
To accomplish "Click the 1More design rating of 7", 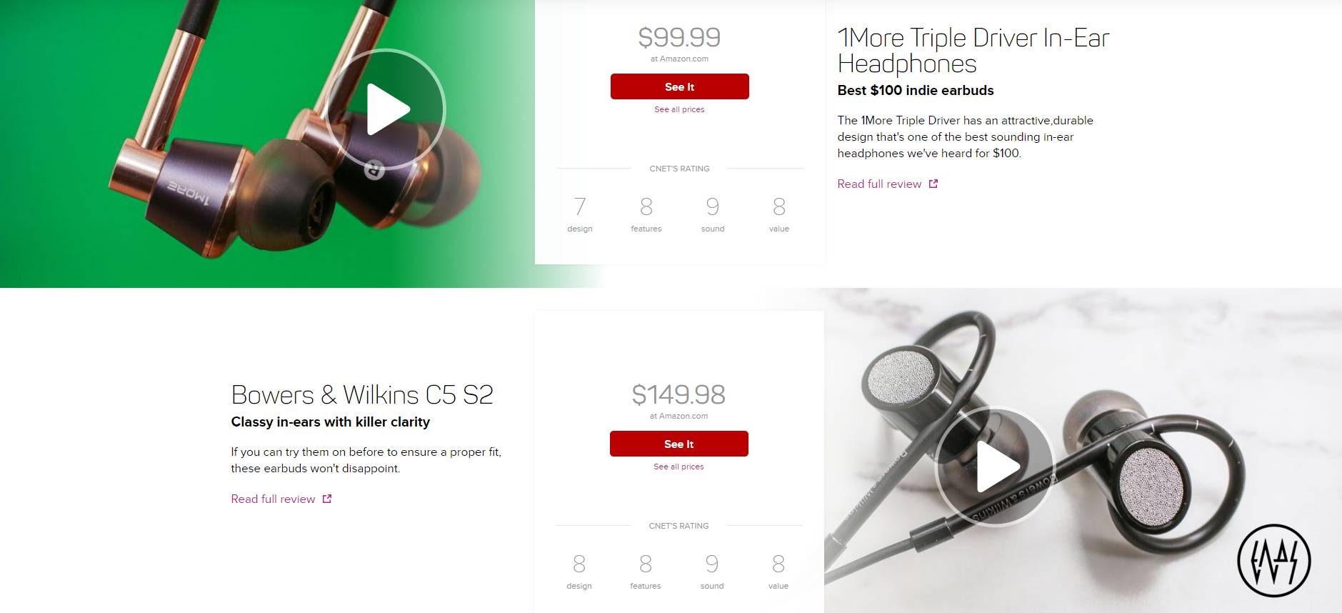I will click(x=580, y=206).
